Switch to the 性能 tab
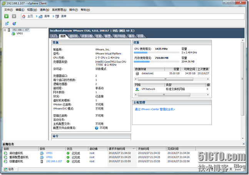The image size is (249, 175). point(99,36)
